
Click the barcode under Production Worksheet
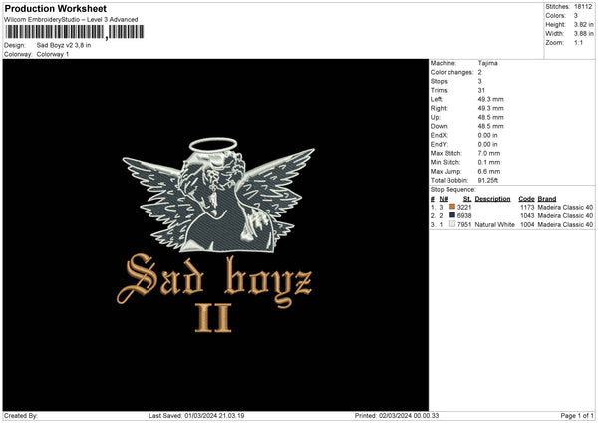75,32
